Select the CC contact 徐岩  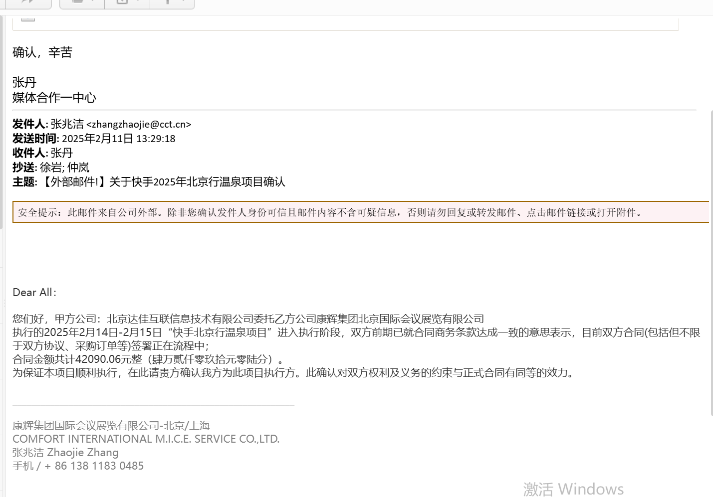tap(51, 167)
